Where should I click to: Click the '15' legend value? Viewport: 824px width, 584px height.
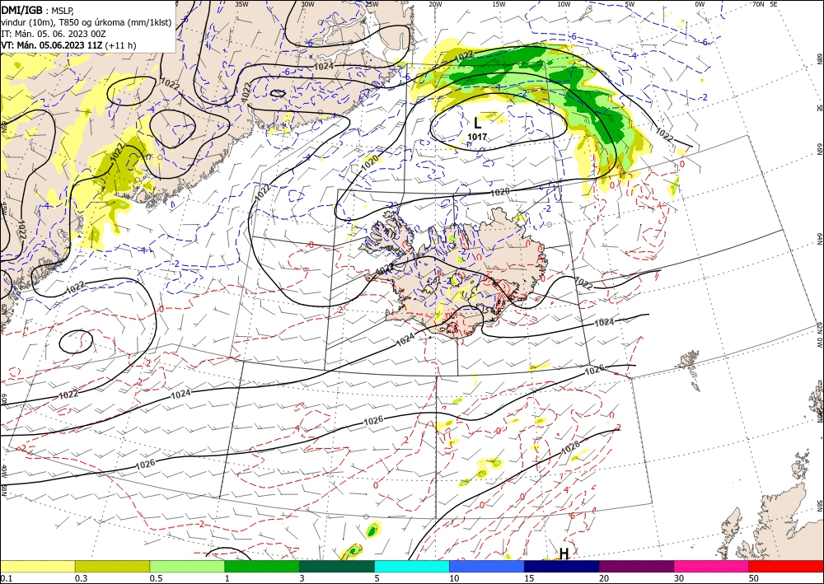[x=529, y=578]
